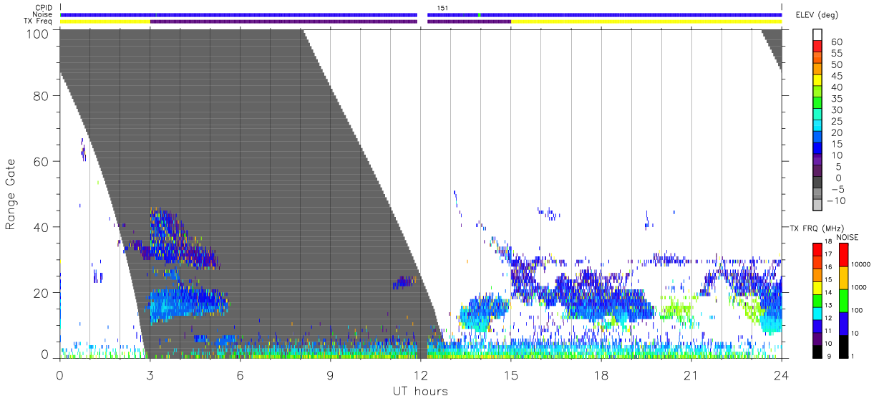The image size is (879, 406).
Task: Pick the yellow swatch in NOISE colorbar
Action: tap(843, 278)
